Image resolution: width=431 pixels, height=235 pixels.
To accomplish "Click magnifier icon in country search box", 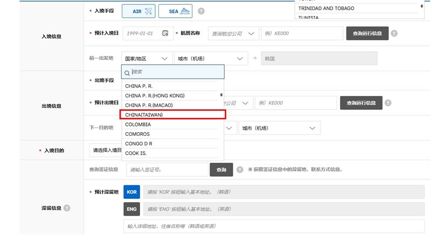I will (127, 73).
